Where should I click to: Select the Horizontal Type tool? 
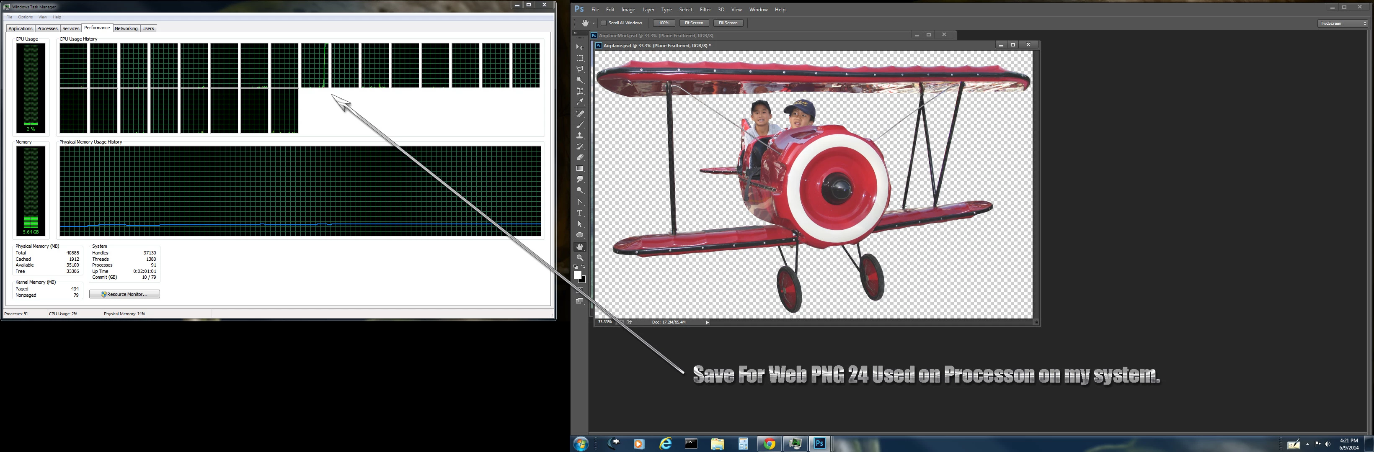point(580,213)
